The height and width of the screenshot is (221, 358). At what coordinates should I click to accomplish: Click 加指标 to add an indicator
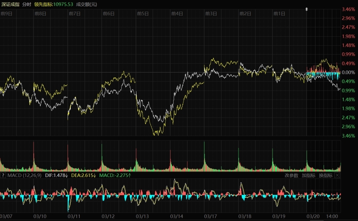click(x=308, y=175)
